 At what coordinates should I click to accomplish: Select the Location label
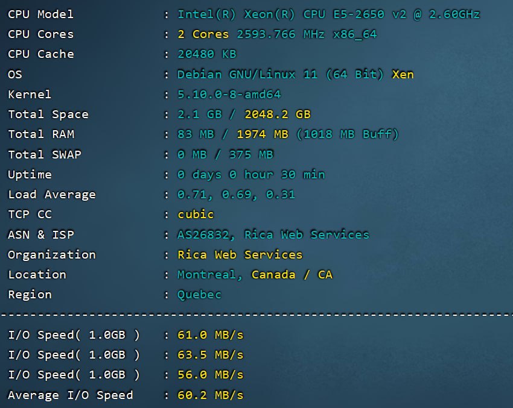coord(37,275)
